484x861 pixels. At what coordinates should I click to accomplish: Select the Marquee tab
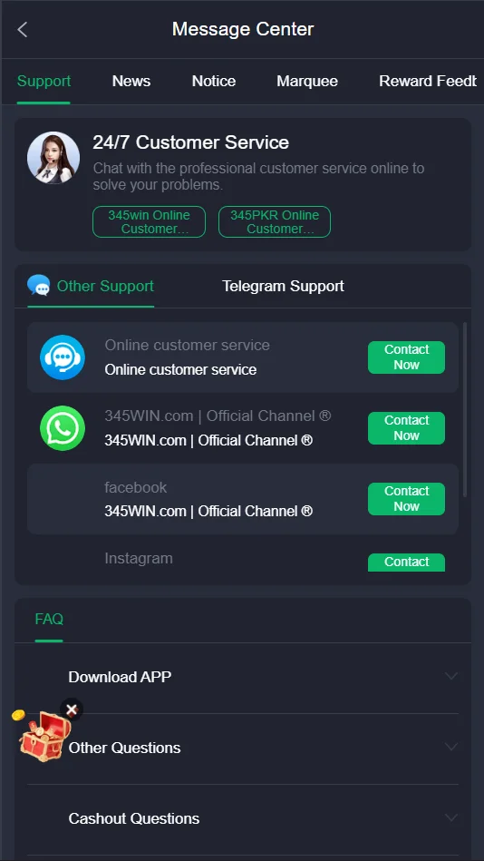[307, 82]
